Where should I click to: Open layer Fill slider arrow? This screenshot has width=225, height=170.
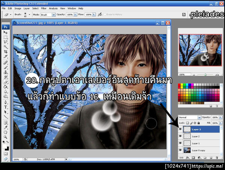(x=220, y=123)
